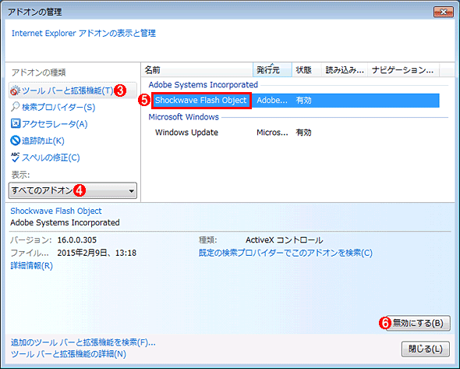This screenshot has width=460, height=369.
Task: Select the Shockwave Flash Object row
Action: [295, 101]
